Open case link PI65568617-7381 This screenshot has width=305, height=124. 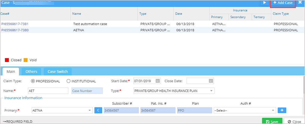click(15, 24)
